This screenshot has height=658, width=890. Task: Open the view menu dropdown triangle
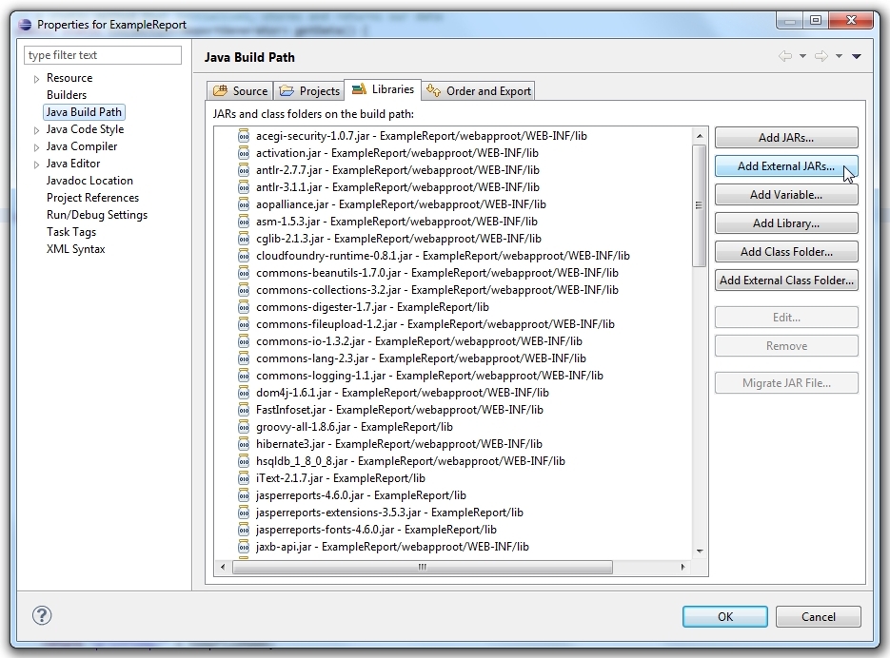(x=857, y=56)
